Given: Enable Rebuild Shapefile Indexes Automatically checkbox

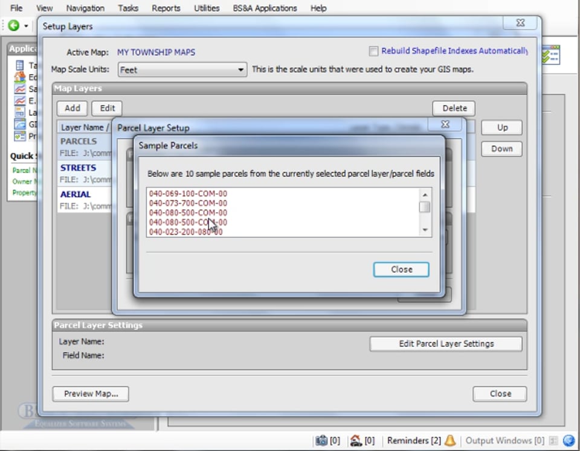Looking at the screenshot, I should pyautogui.click(x=373, y=51).
